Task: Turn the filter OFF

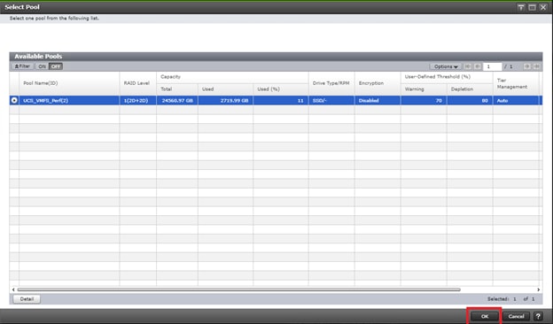Action: [56, 66]
